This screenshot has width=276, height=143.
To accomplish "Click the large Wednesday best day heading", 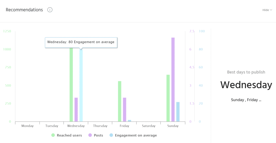I will (246, 85).
